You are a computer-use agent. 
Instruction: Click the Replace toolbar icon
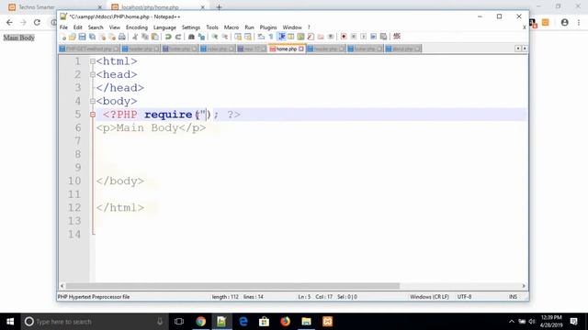201,37
